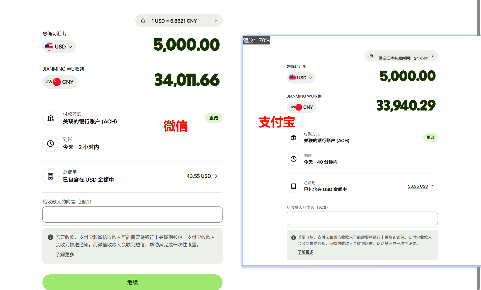The image size is (481, 290).
Task: Open the 53.95 USD fee details
Action: pyautogui.click(x=418, y=186)
